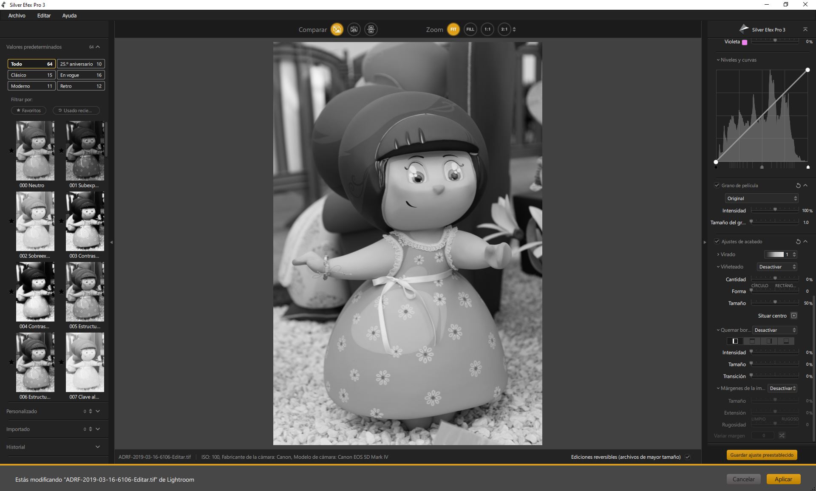The width and height of the screenshot is (816, 491).
Task: Toggle favorite star for 007 Clave al preset
Action: tap(61, 362)
